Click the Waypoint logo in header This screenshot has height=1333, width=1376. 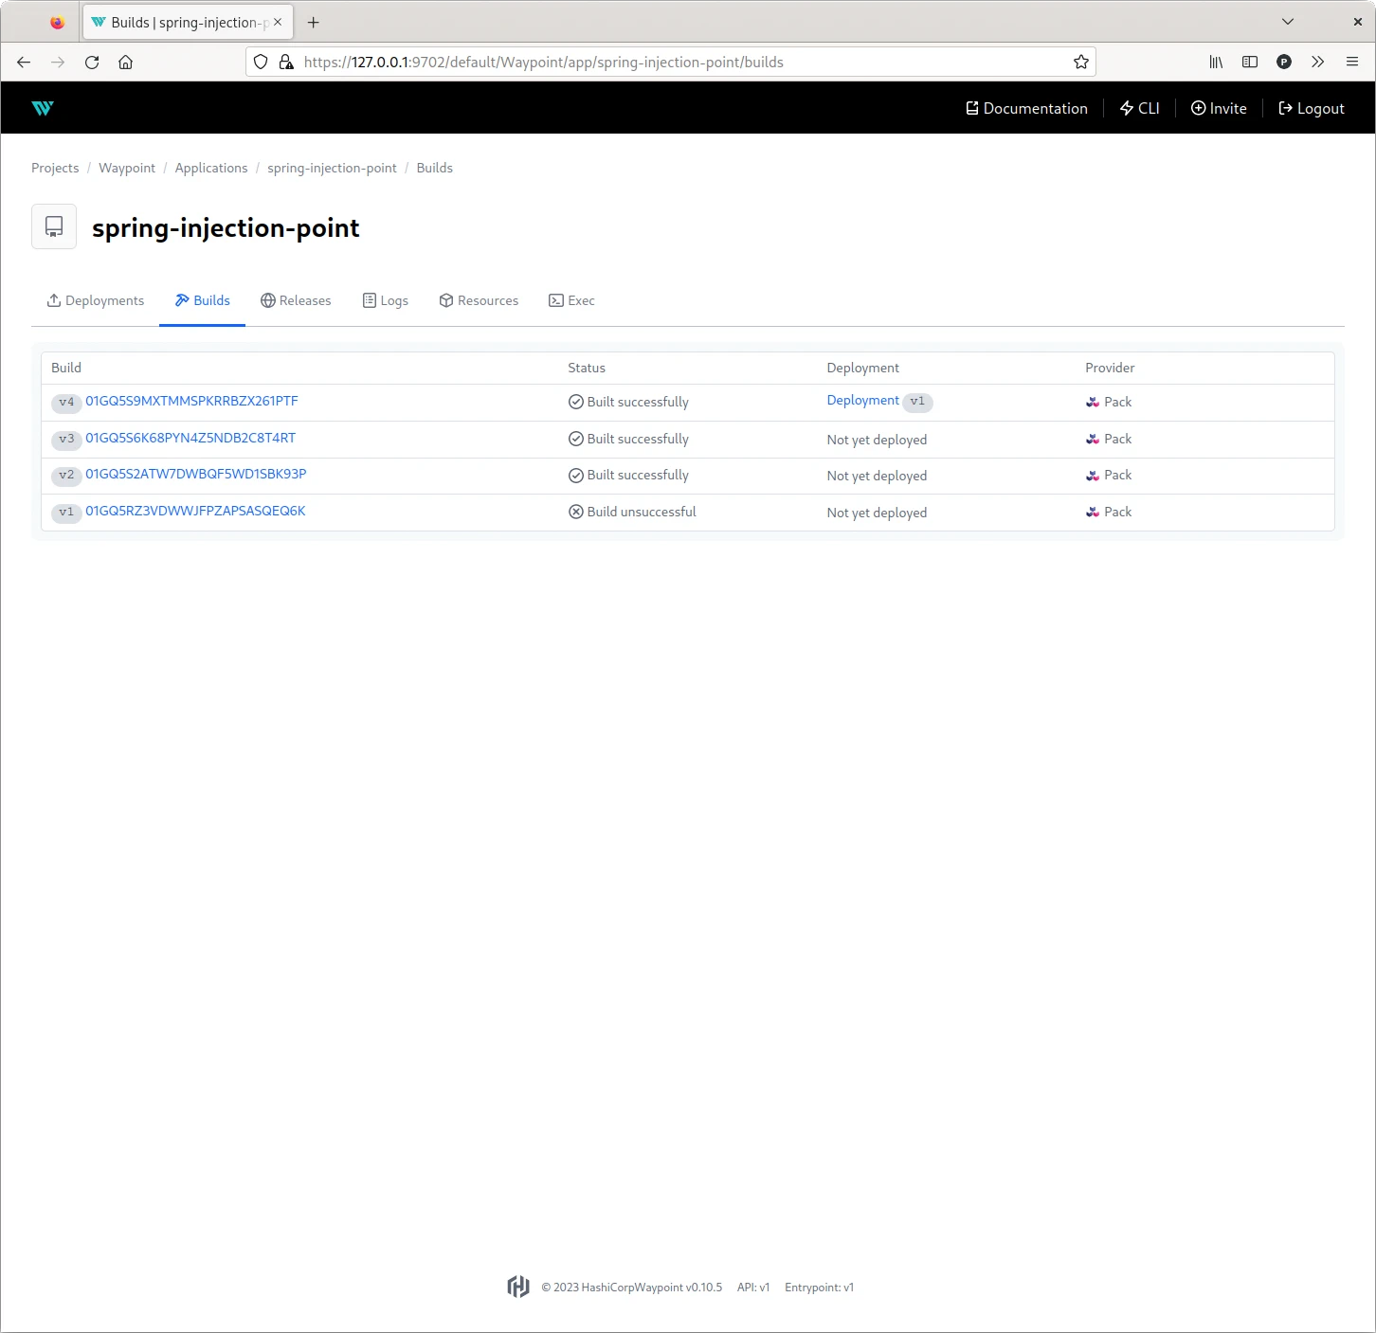pyautogui.click(x=43, y=108)
